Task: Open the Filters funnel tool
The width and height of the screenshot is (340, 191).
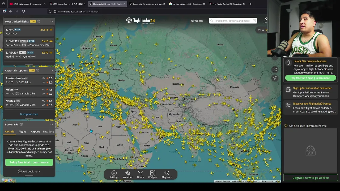Action: pos(140,175)
